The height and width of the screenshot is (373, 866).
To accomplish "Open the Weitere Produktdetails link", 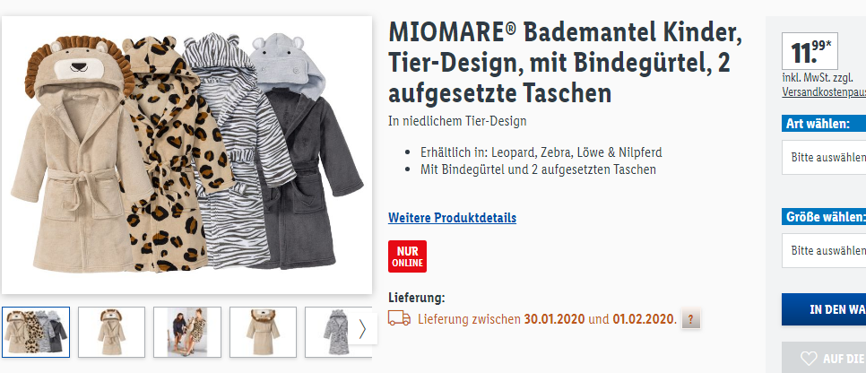I will 453,218.
